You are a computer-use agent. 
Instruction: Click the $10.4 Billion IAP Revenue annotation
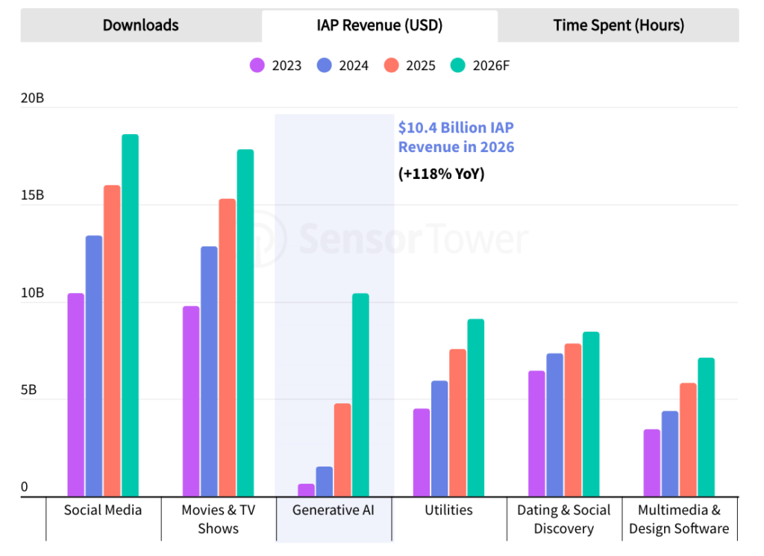456,137
